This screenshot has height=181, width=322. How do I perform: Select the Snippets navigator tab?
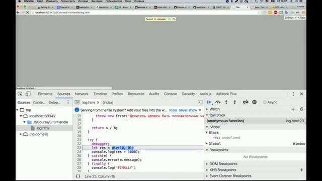[x=54, y=103]
